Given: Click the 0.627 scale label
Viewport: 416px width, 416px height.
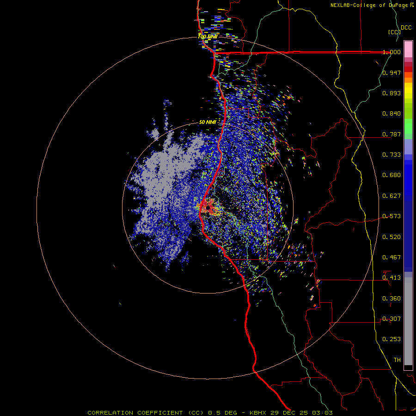Looking at the screenshot, I should click(392, 196).
